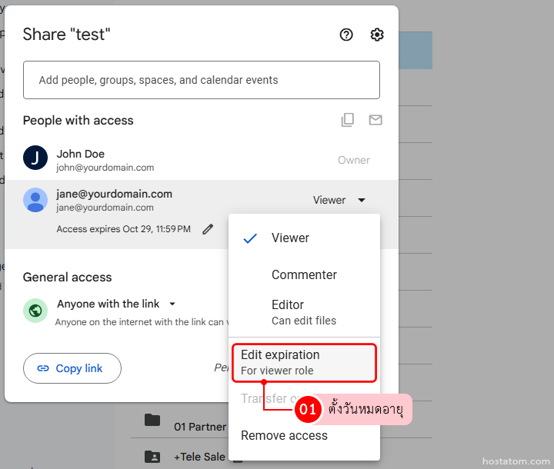Open share settings gear icon
The height and width of the screenshot is (469, 554).
(376, 35)
